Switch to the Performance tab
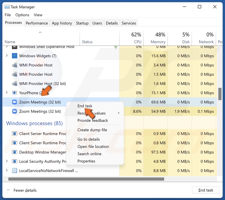225x200 pixels. 37,23
